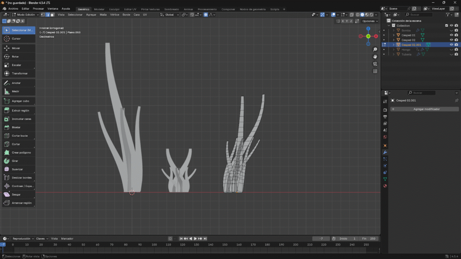This screenshot has width=461, height=259.
Task: Switch to the Sombreado workspace tab
Action: point(171,9)
